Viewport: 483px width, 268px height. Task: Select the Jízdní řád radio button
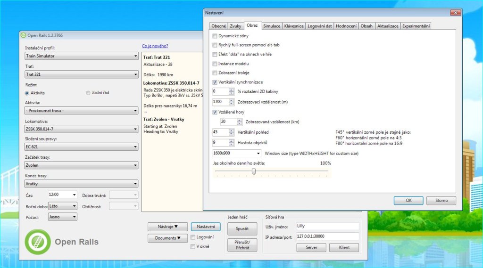pyautogui.click(x=88, y=93)
